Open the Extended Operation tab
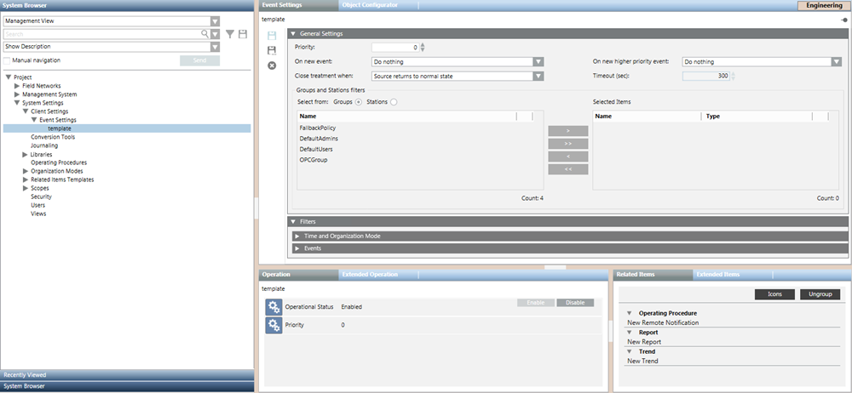 click(368, 275)
